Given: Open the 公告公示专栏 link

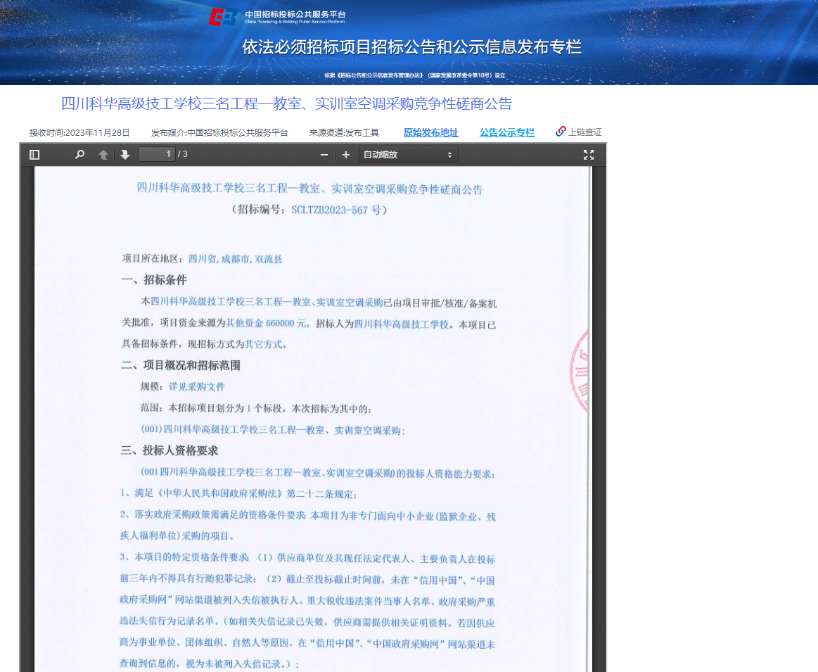Looking at the screenshot, I should pos(506,132).
